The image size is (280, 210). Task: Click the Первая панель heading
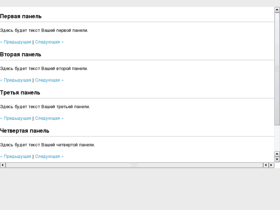[x=21, y=16]
